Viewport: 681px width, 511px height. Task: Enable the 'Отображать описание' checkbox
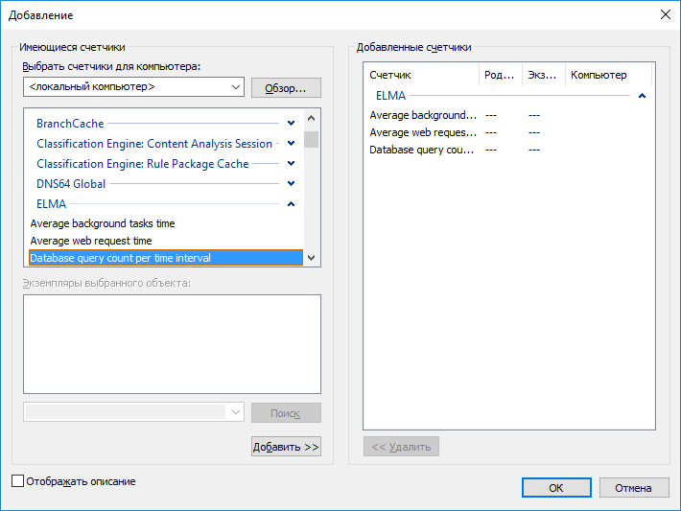click(17, 481)
